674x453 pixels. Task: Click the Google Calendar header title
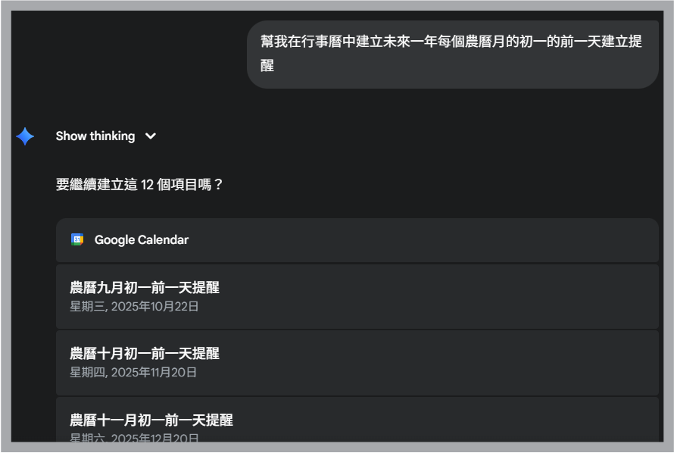pos(141,239)
